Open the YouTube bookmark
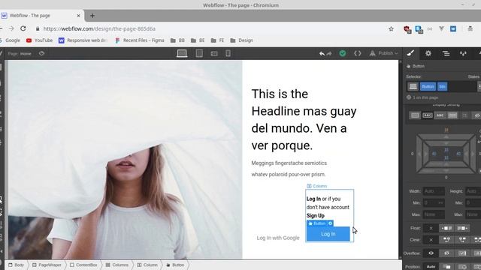Viewport: 481px width, 270px height. pos(39,40)
